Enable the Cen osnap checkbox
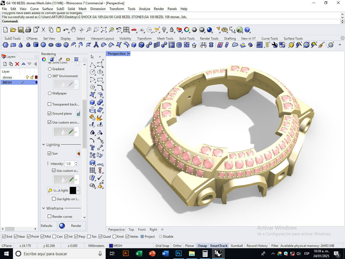This screenshot has height=259, width=345. point(54,237)
